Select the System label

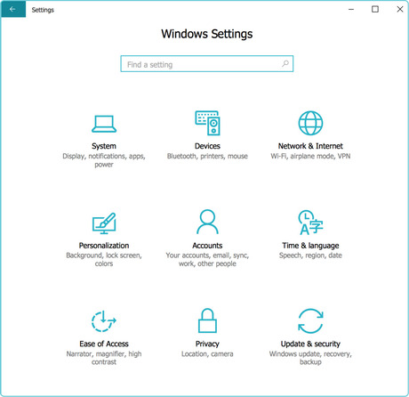(104, 146)
